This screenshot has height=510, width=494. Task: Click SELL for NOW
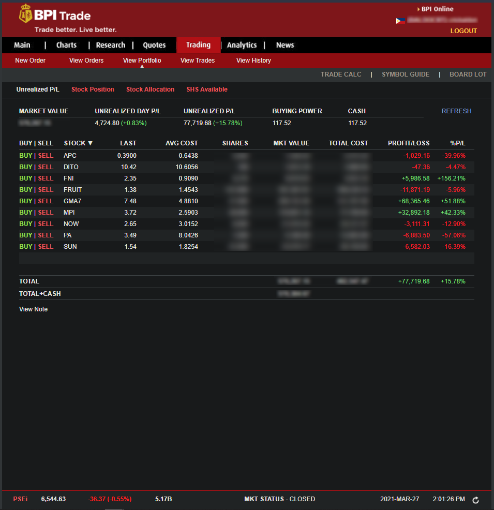pos(46,224)
